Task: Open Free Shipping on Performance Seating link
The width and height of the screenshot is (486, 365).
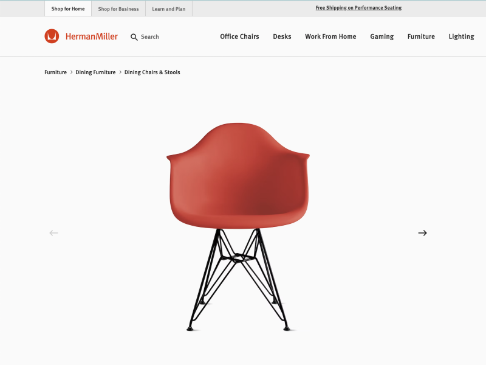Action: click(x=358, y=8)
